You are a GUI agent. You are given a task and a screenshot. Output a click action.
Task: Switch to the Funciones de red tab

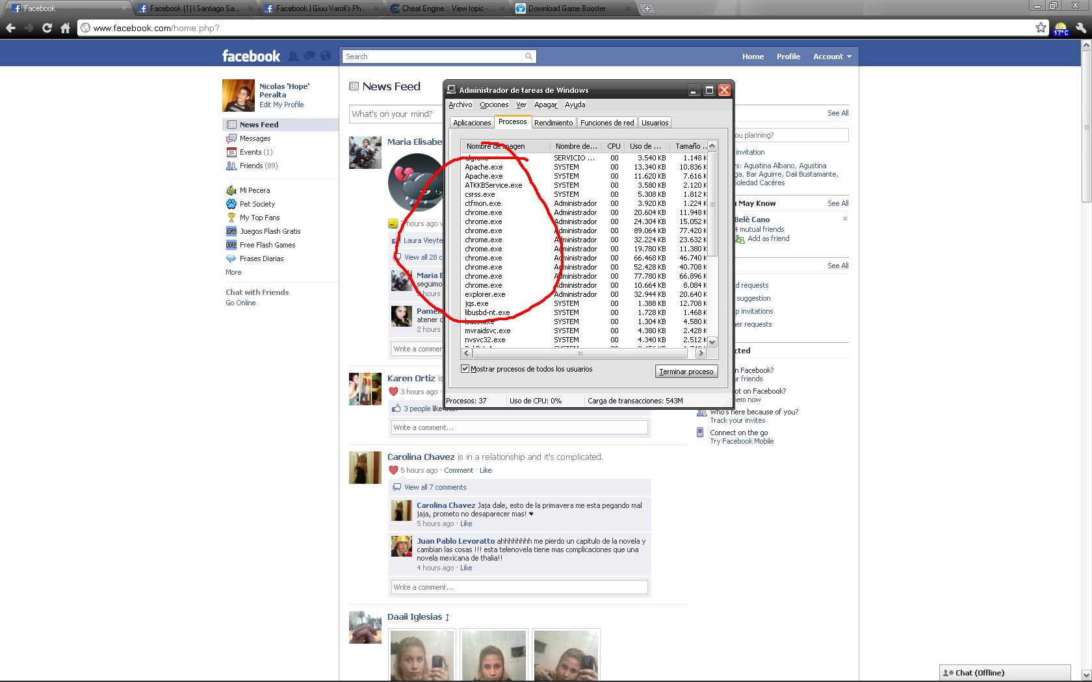pyautogui.click(x=607, y=123)
